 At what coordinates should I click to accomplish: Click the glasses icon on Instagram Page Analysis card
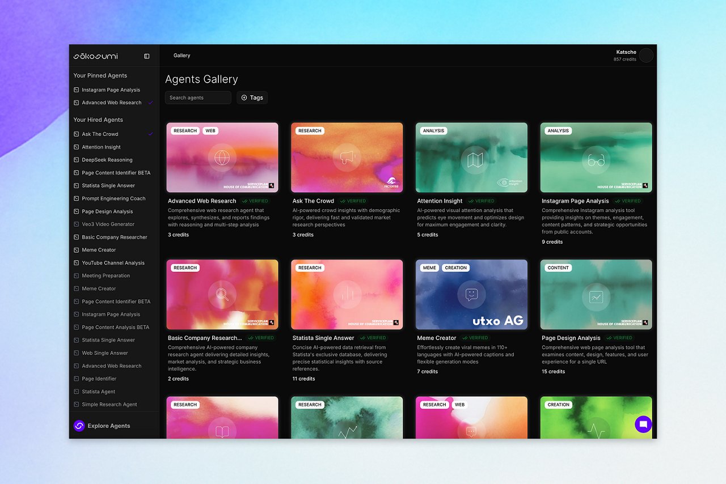pyautogui.click(x=596, y=161)
